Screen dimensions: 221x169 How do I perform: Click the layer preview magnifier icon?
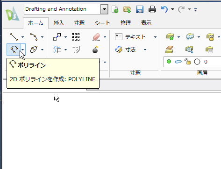pyautogui.click(x=189, y=49)
